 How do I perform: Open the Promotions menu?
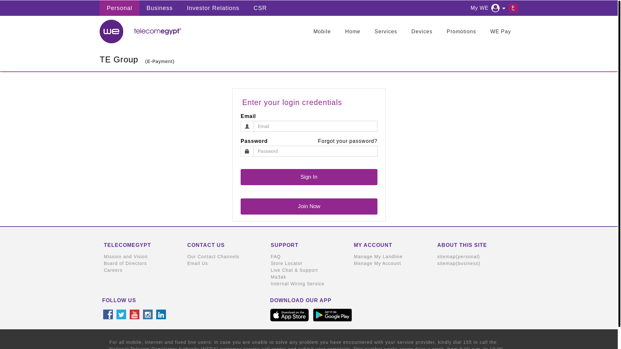point(461,32)
